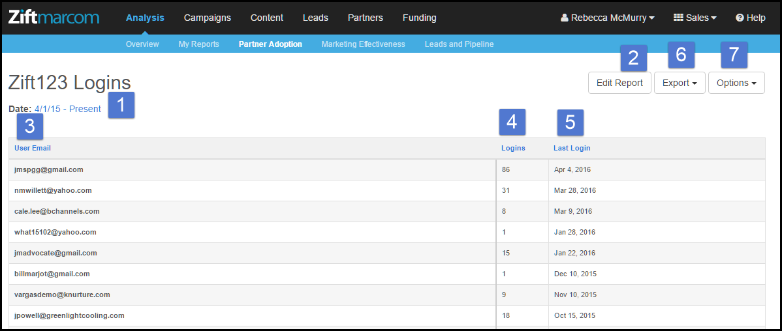Sort by the Logins column
The image size is (782, 331).
point(513,148)
